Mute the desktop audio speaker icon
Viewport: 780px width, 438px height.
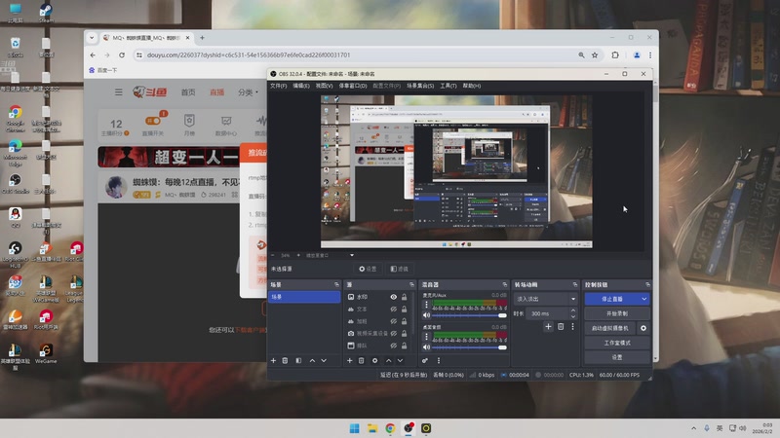coord(426,347)
